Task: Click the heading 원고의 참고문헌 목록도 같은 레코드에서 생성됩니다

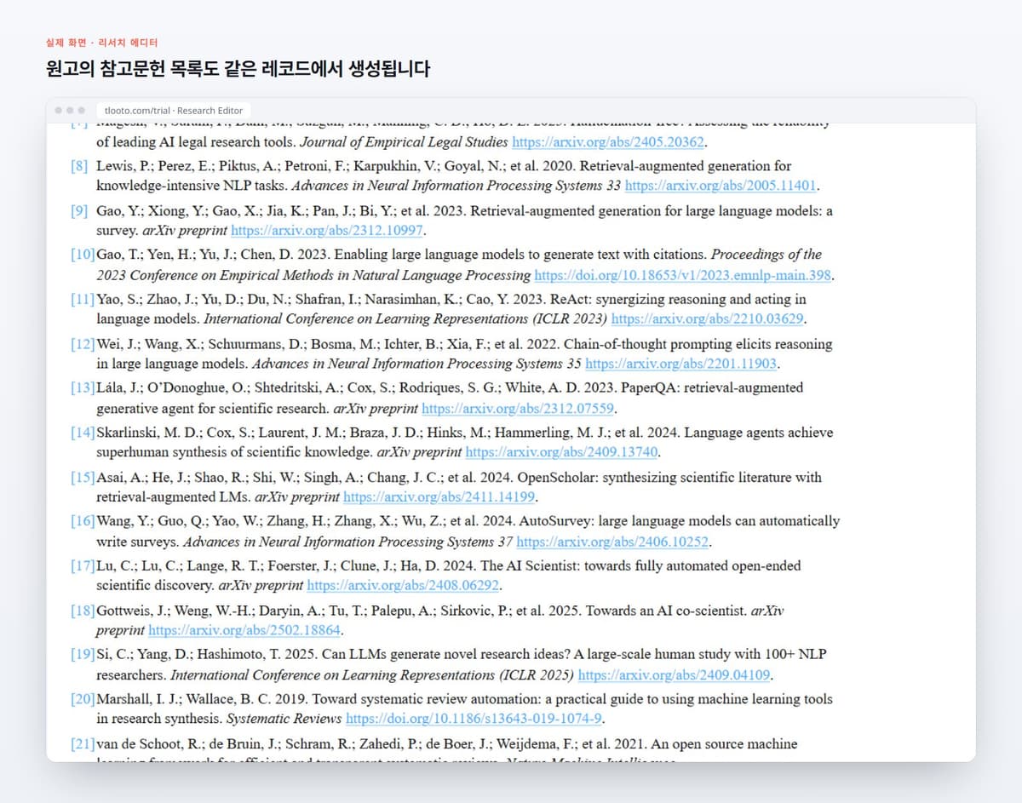Action: pyautogui.click(x=238, y=69)
